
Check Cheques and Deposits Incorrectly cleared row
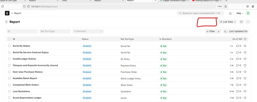pos(9,65)
